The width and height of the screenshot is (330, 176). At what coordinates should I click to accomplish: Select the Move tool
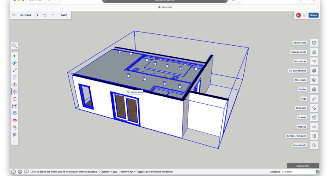click(15, 92)
